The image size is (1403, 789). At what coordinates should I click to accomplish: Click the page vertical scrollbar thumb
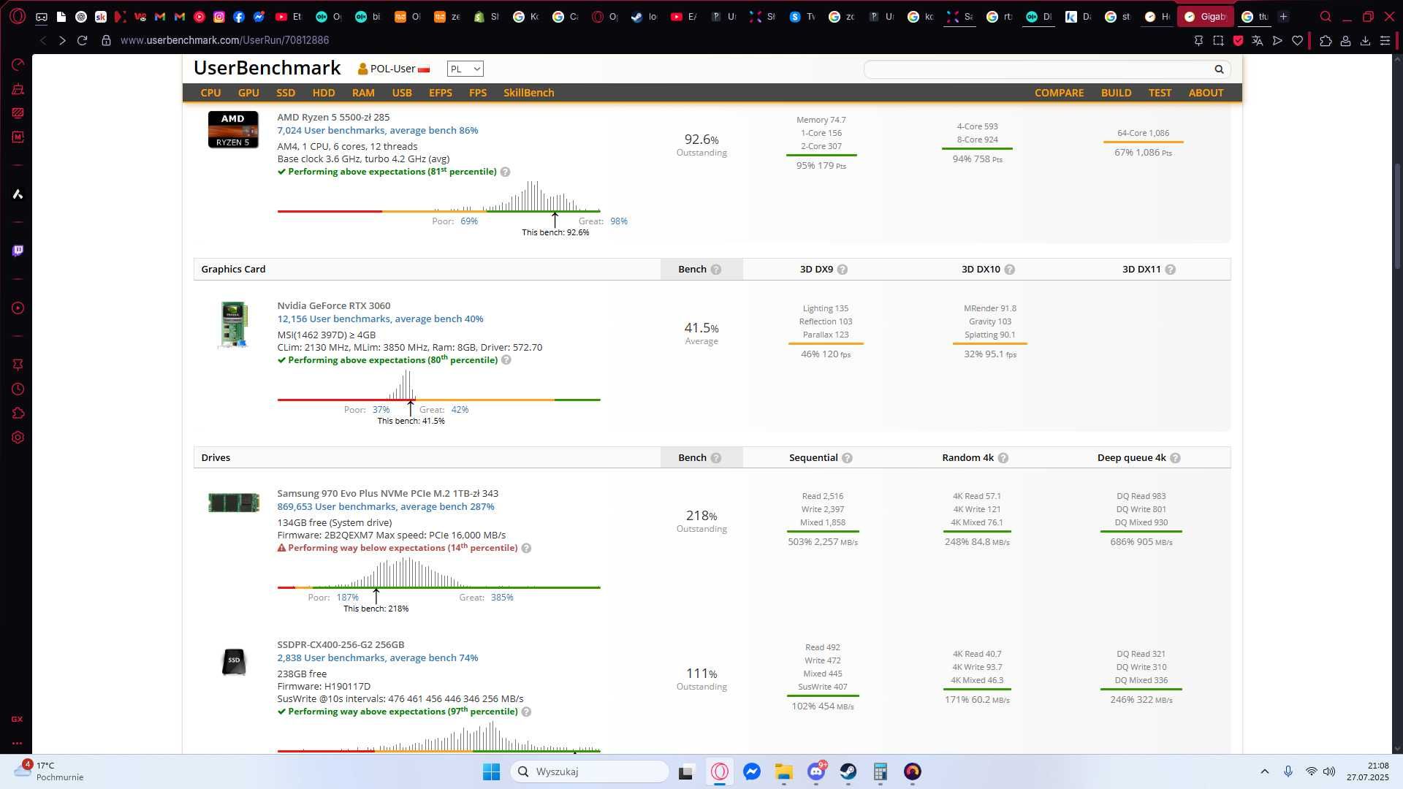(x=1398, y=216)
